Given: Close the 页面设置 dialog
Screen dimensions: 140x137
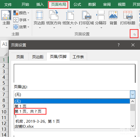Looking at the screenshot, I should click(x=133, y=45).
